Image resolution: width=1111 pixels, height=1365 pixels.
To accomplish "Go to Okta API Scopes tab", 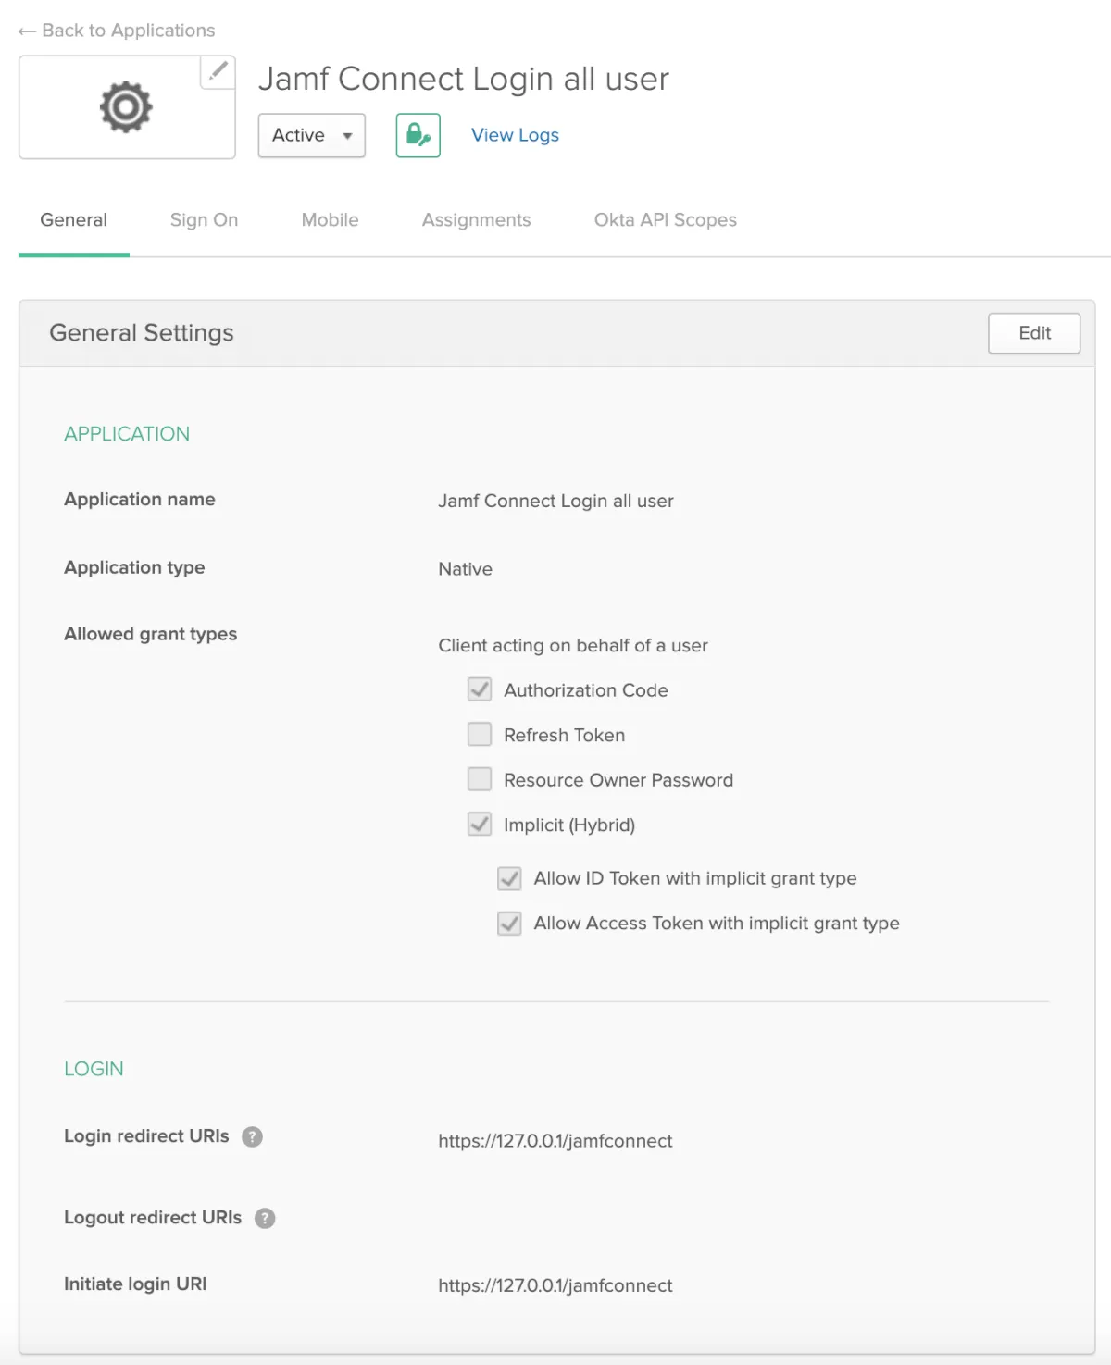I will click(x=665, y=220).
